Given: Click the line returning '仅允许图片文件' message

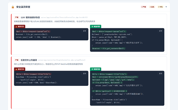Looking at the screenshot, I should pos(119,86).
